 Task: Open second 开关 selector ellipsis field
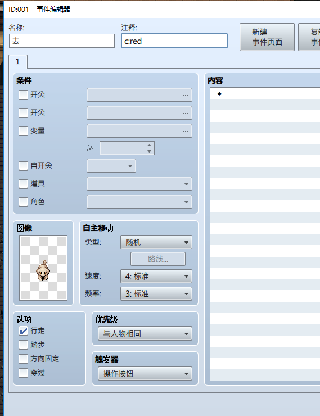(x=139, y=113)
